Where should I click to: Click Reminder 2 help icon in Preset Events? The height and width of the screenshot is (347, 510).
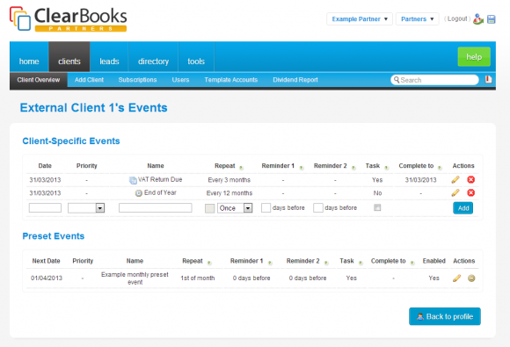coord(326,263)
